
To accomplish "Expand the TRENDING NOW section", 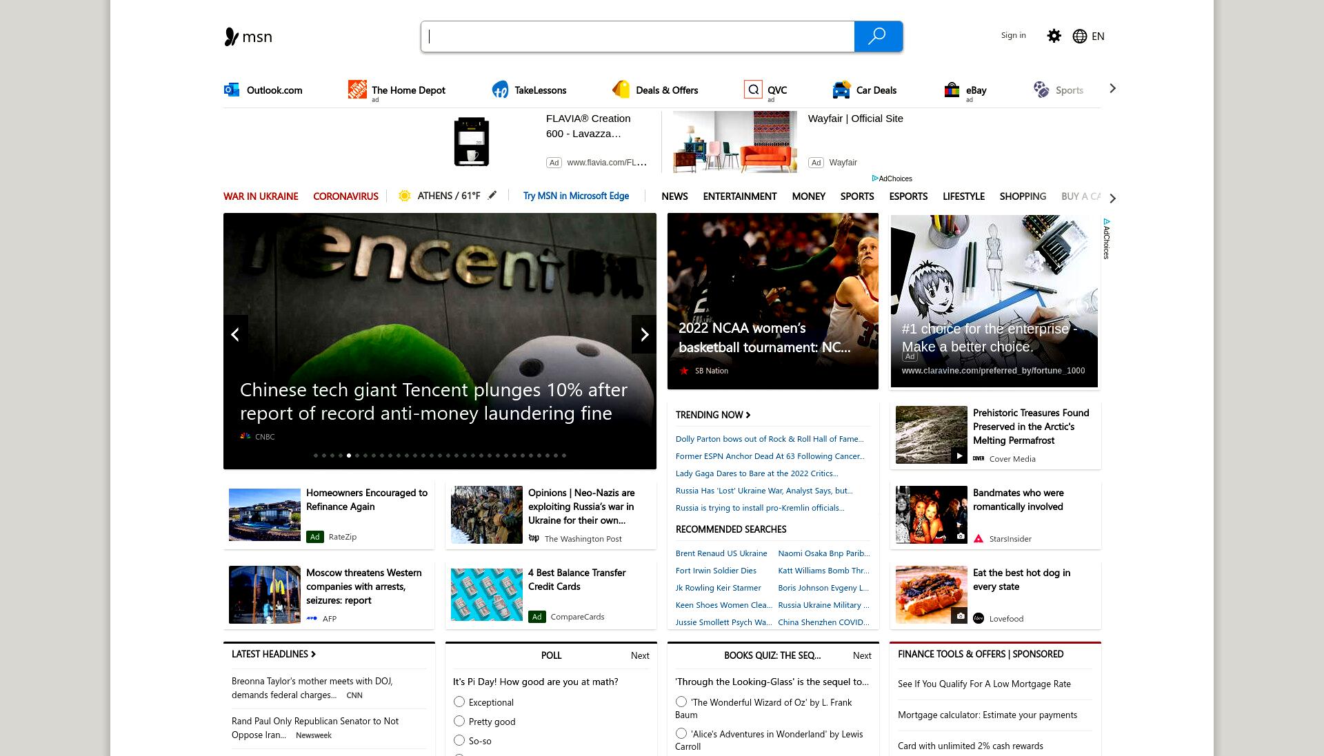I will [713, 415].
